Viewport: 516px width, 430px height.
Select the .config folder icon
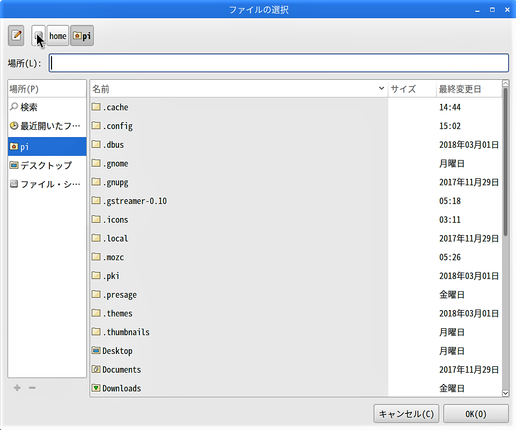(x=96, y=125)
